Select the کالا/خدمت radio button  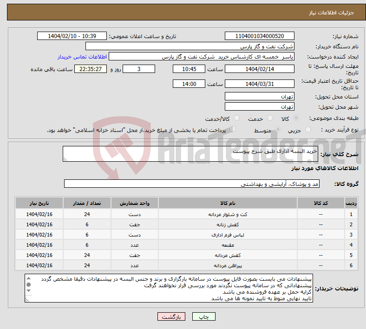click(x=237, y=118)
